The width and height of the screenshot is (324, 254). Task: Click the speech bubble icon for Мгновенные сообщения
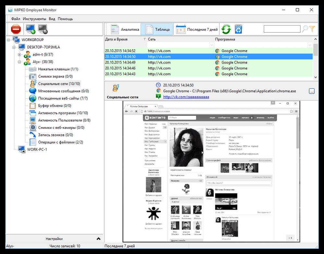[33, 91]
